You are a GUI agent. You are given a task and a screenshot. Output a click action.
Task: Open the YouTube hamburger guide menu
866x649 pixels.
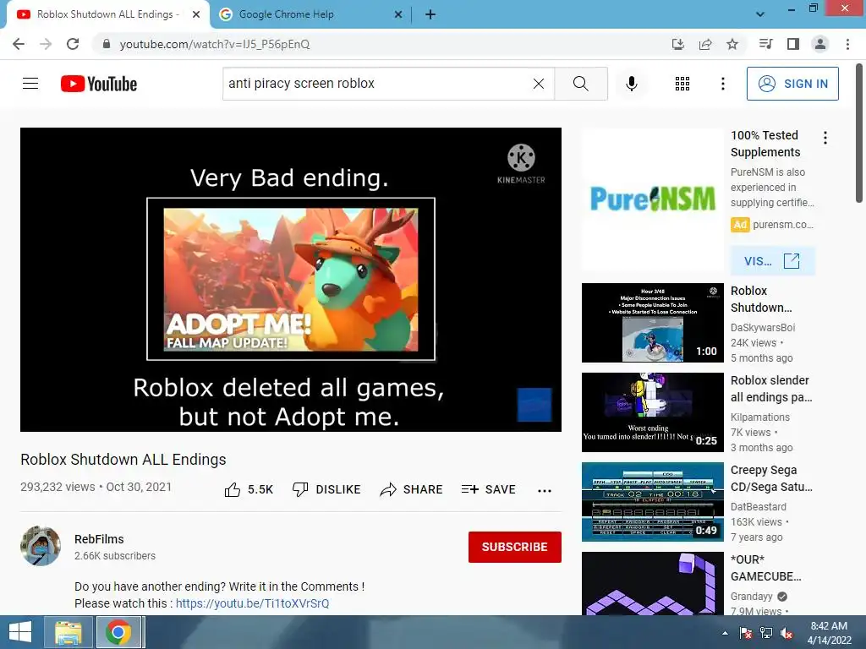(x=30, y=84)
